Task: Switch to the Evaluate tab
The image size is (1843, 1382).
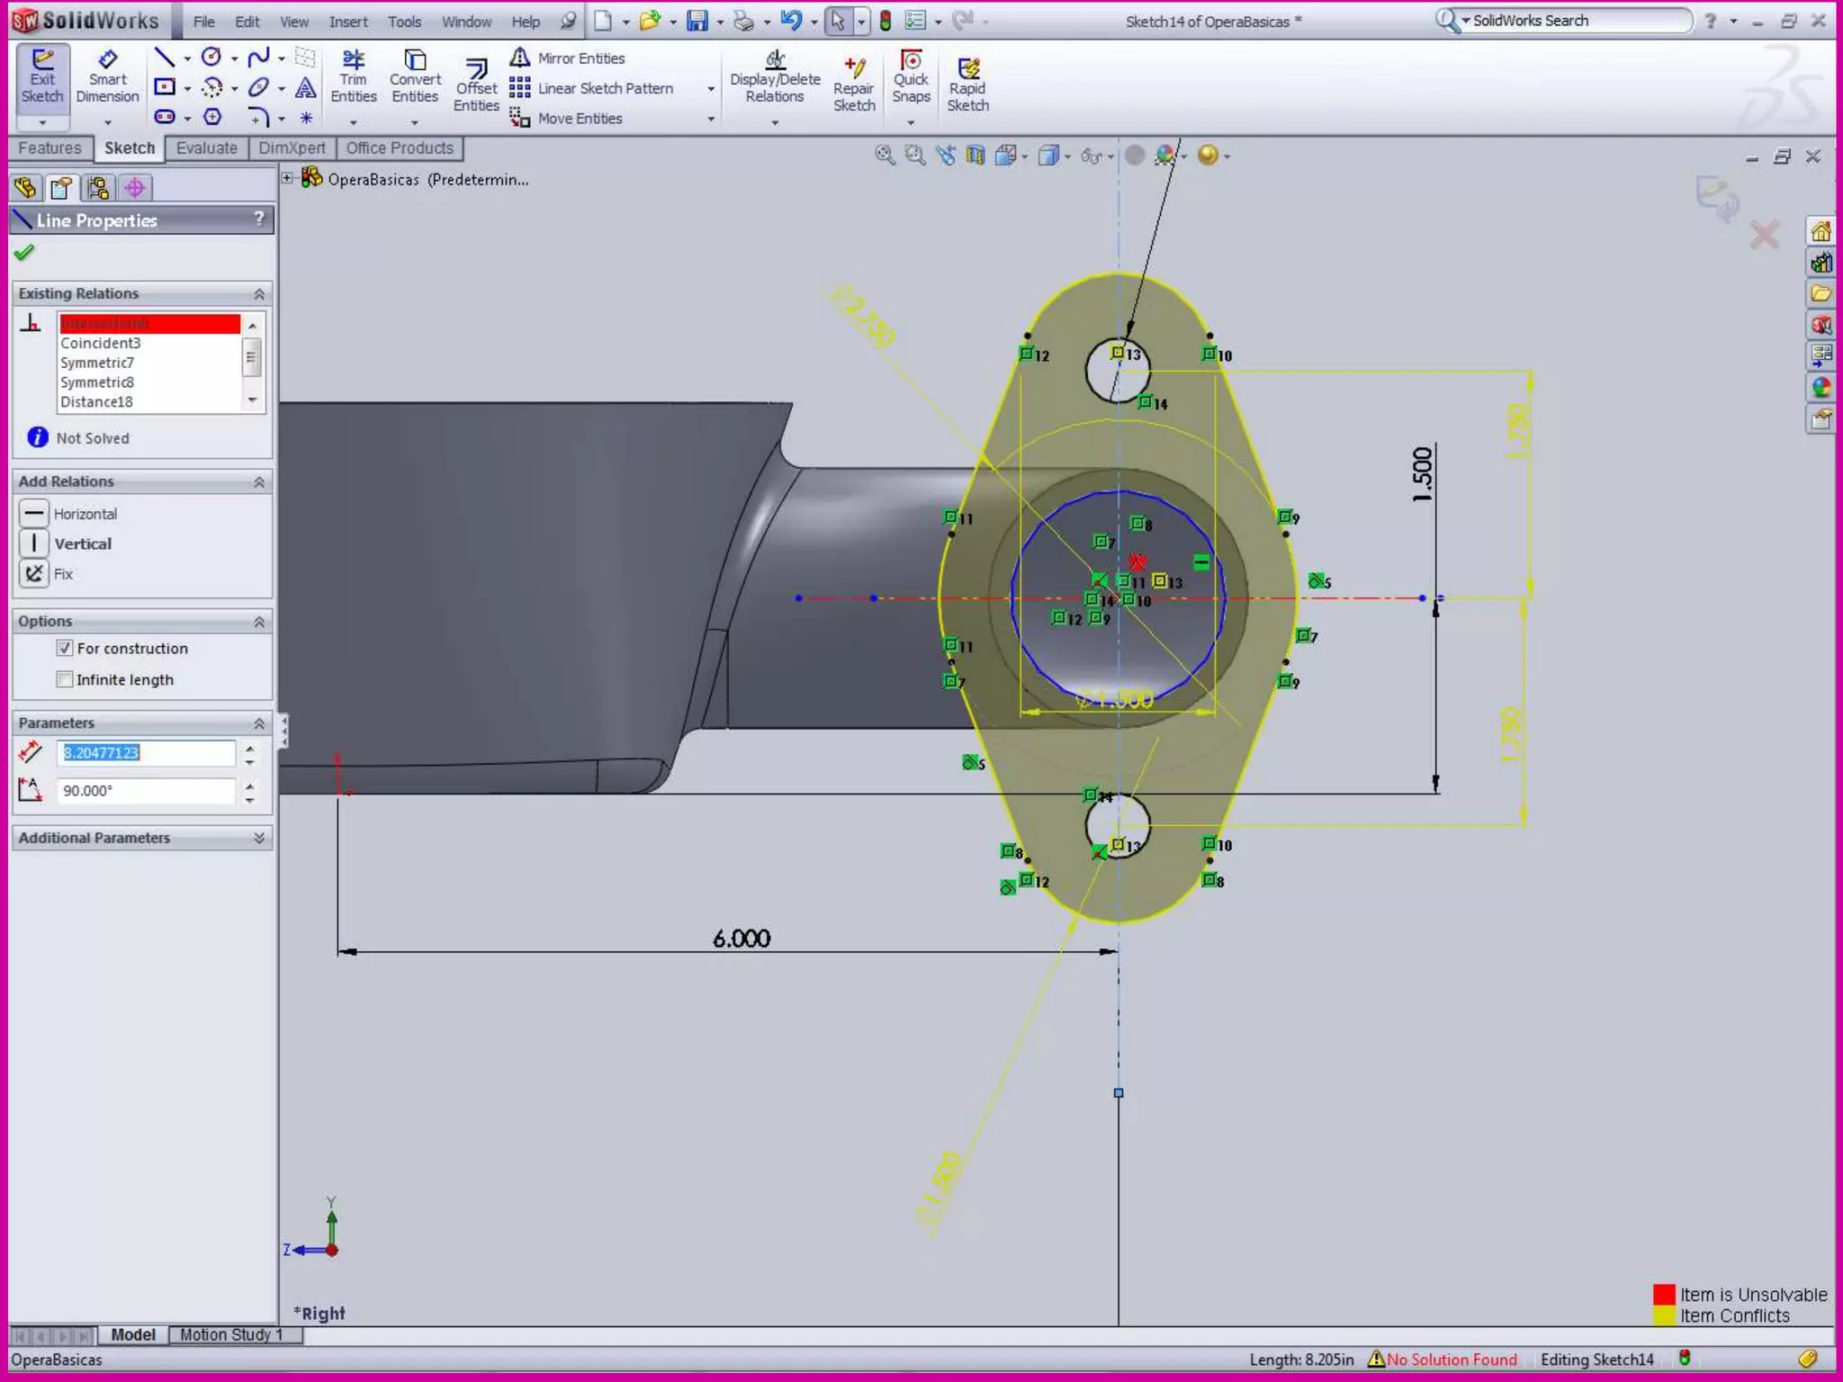Action: pos(206,148)
